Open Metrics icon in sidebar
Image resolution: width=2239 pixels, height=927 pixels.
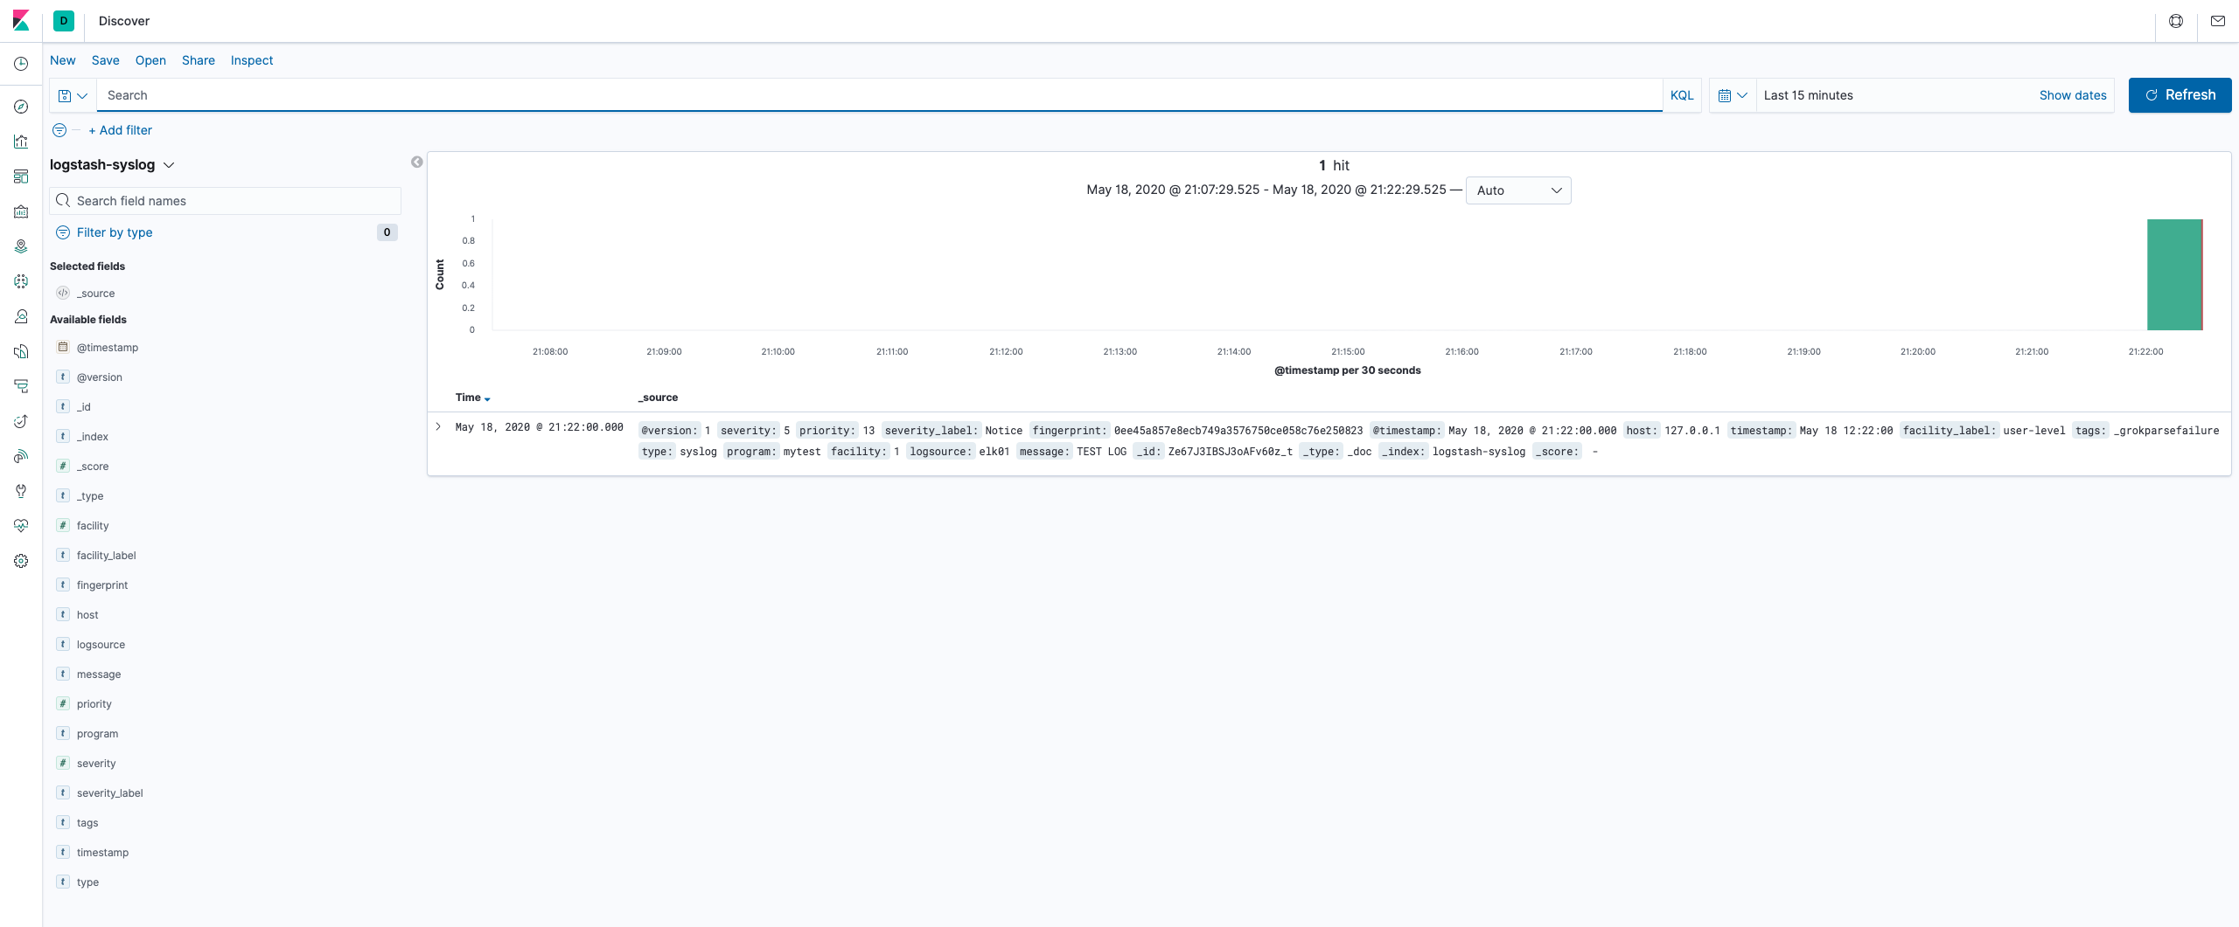[21, 316]
